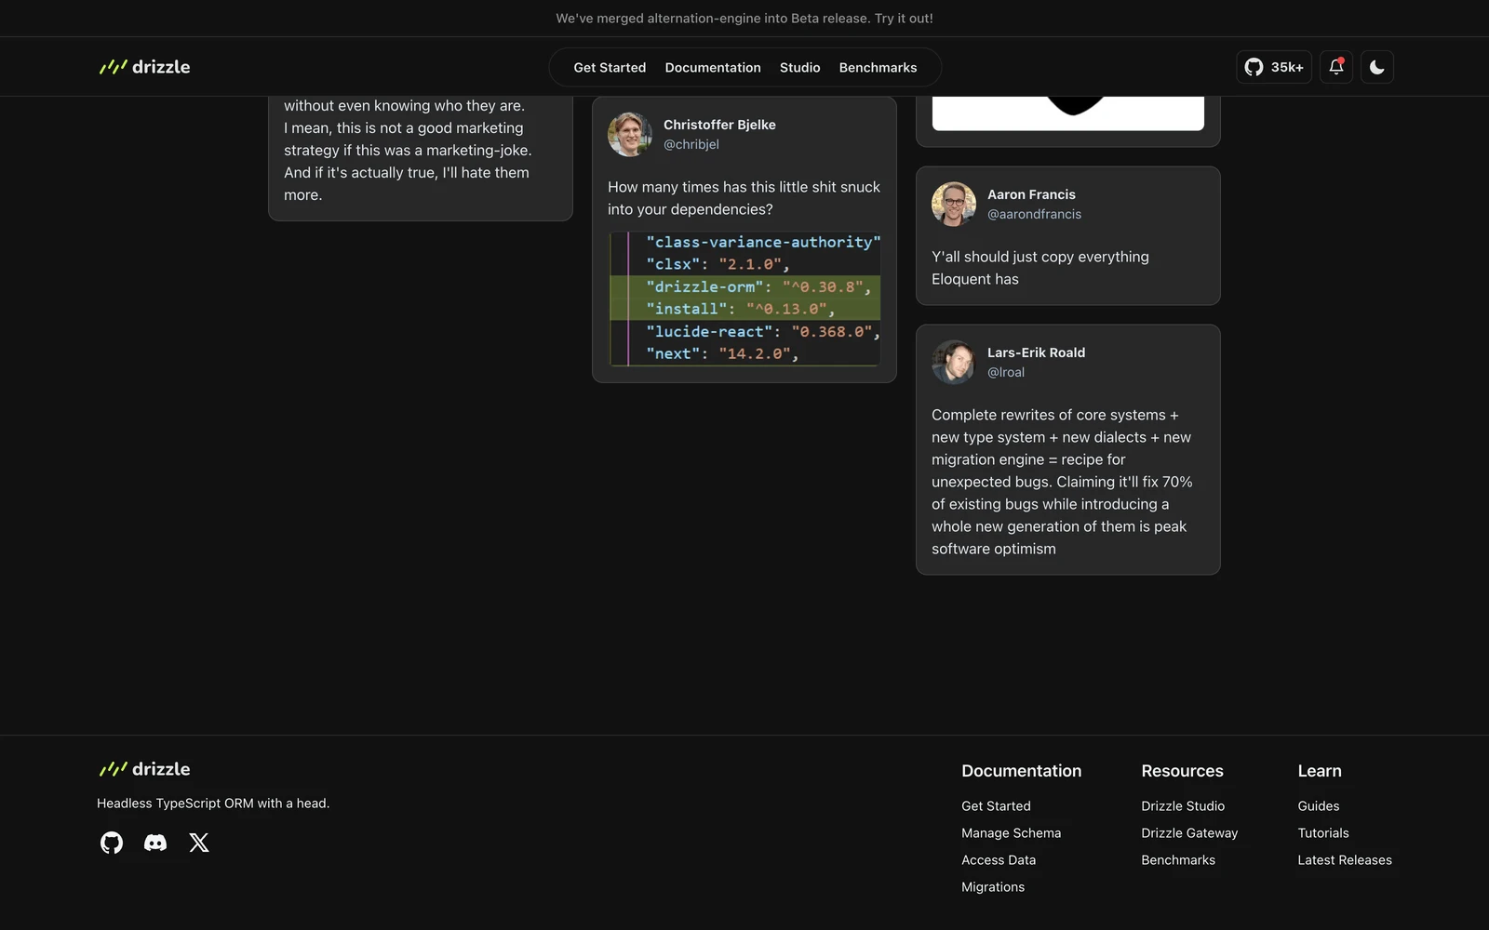Click tweet text 'without even knowing who they are'

[x=404, y=106]
